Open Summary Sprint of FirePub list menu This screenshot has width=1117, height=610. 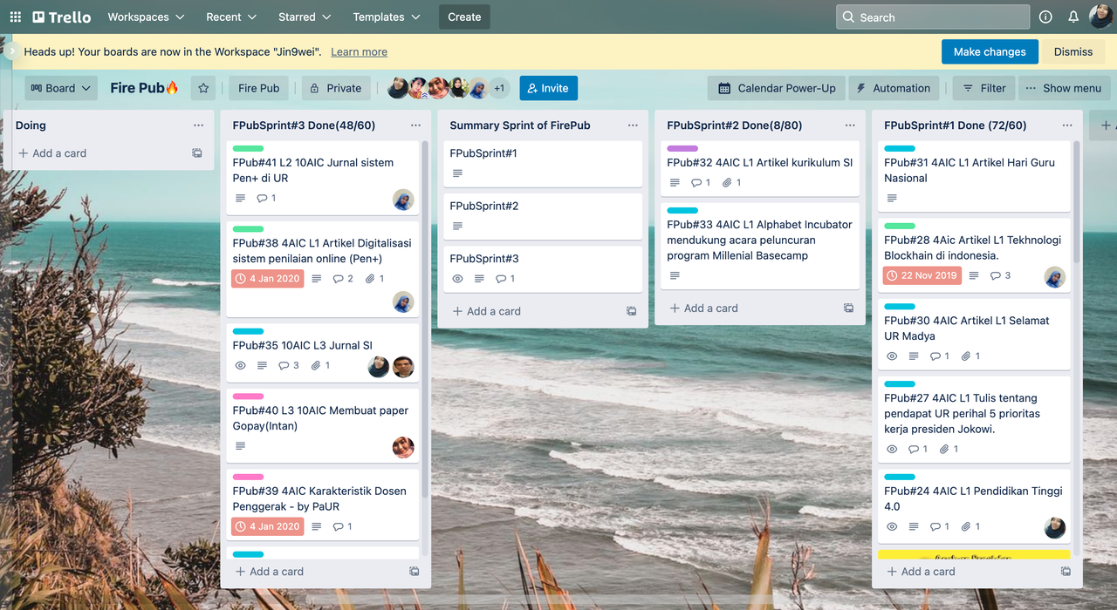pos(633,125)
